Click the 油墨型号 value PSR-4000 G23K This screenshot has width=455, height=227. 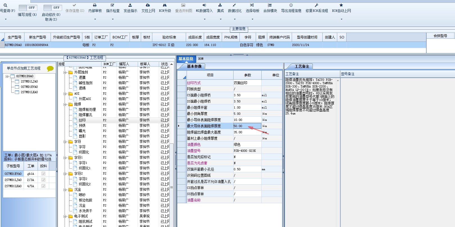click(247, 151)
